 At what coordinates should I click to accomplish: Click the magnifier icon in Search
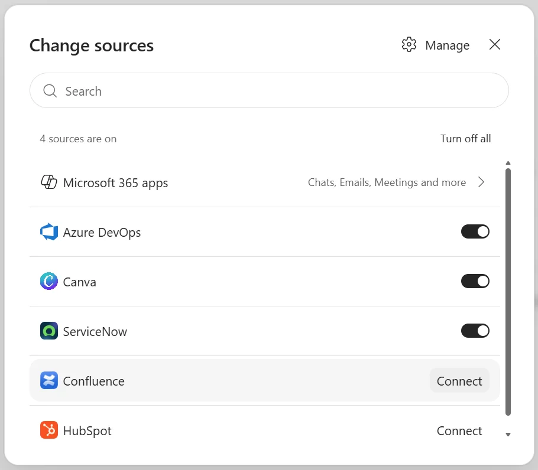point(50,91)
